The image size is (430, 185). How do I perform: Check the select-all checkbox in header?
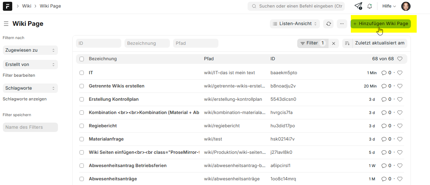pyautogui.click(x=82, y=59)
